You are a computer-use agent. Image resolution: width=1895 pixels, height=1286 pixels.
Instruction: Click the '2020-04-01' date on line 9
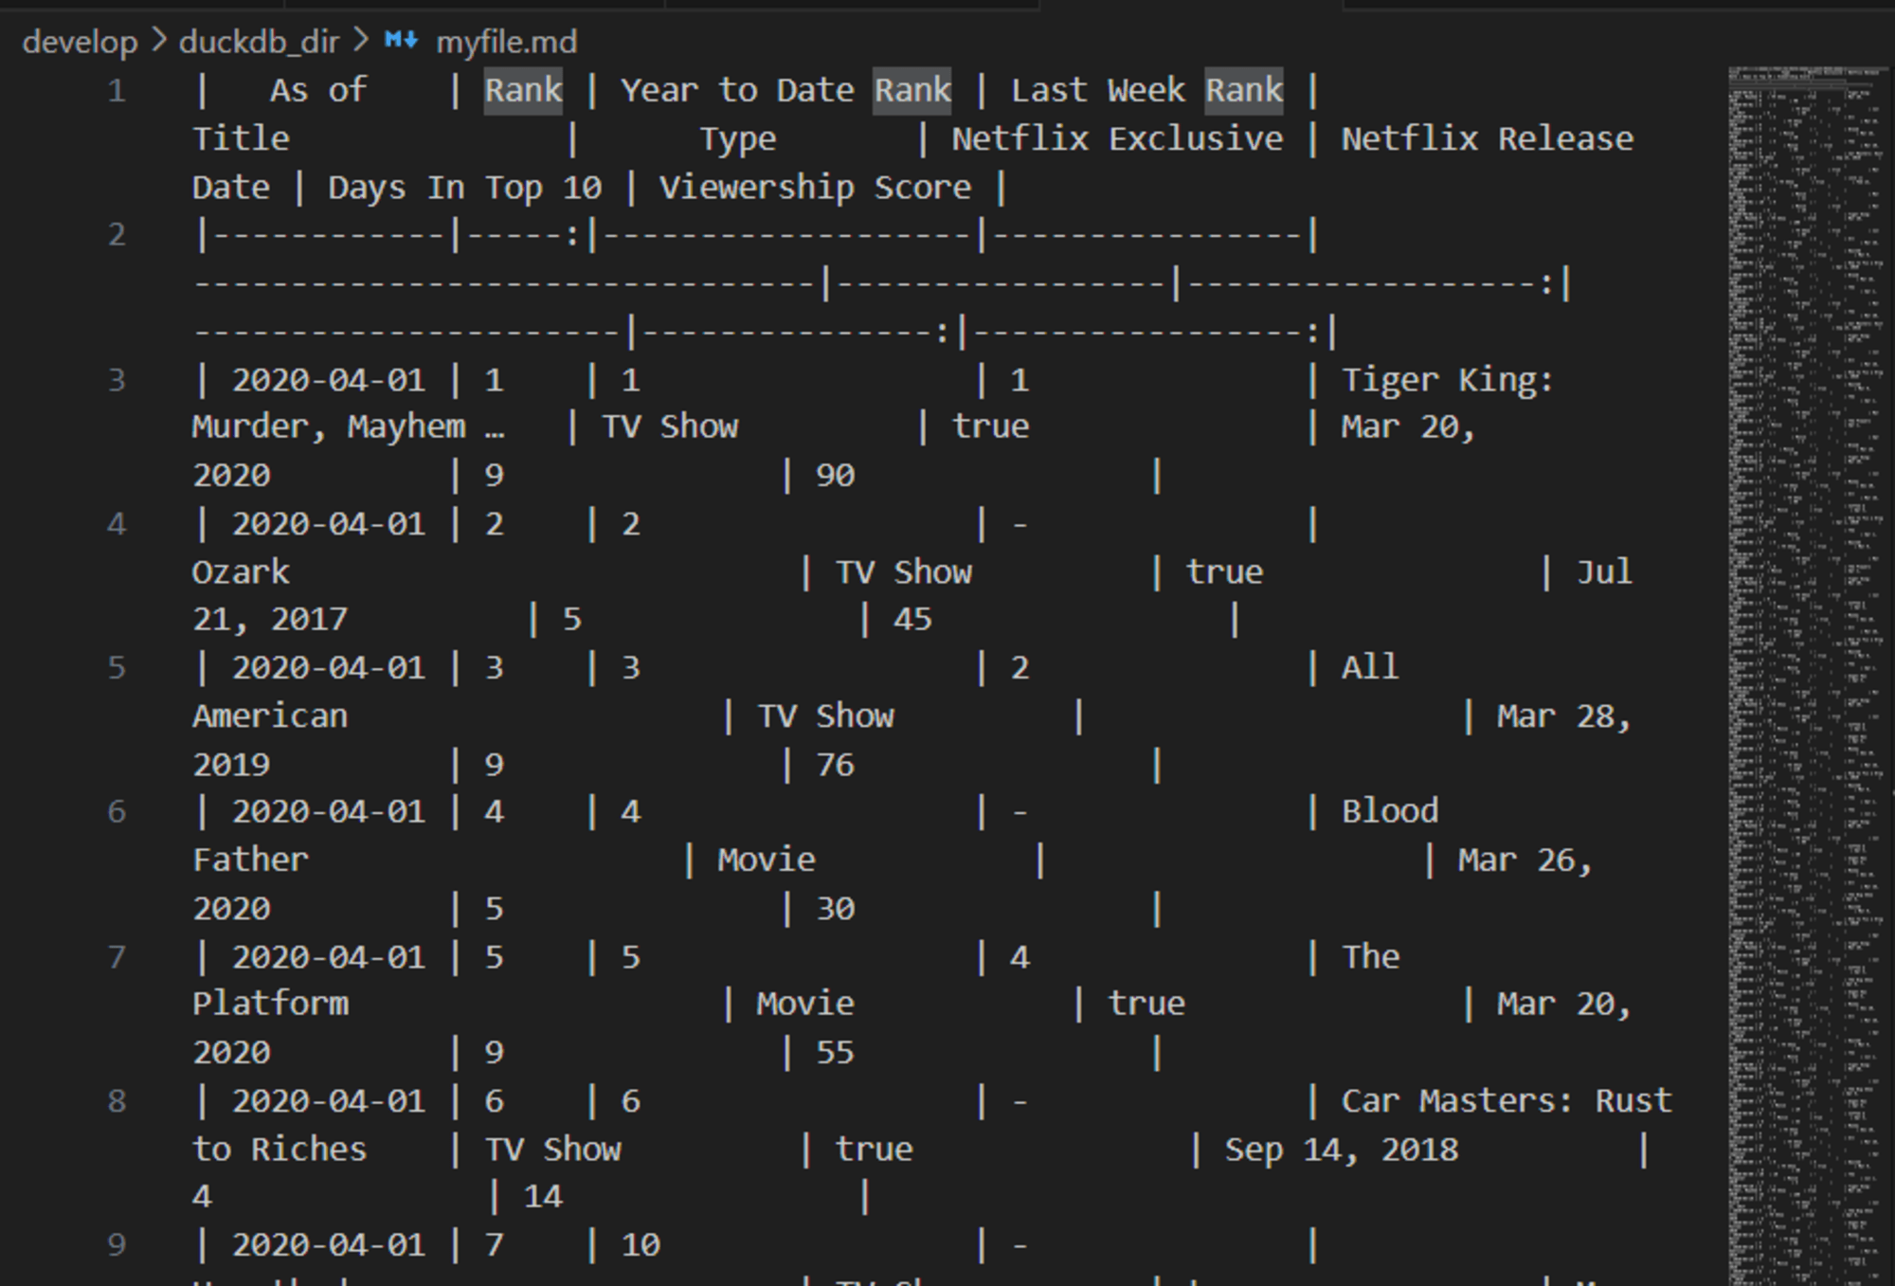[x=329, y=1244]
